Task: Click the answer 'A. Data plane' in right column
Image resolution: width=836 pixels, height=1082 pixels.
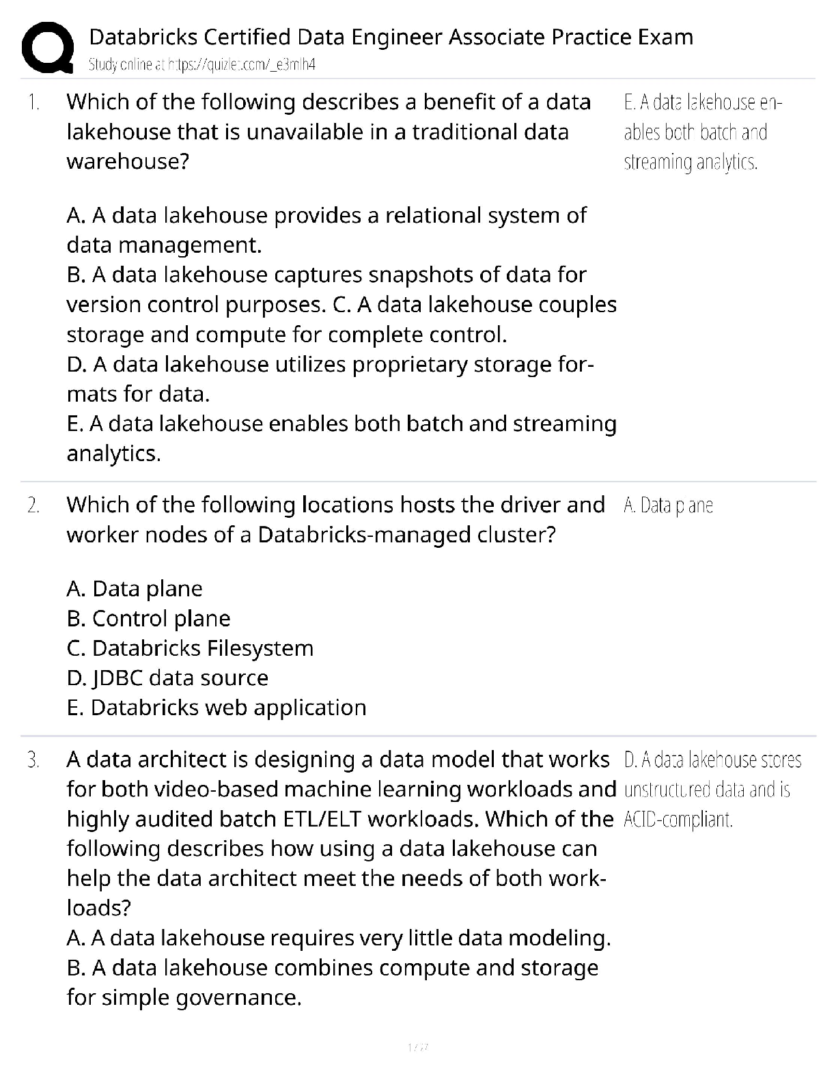Action: point(668,505)
